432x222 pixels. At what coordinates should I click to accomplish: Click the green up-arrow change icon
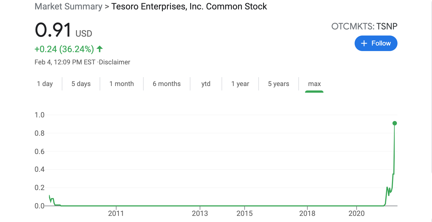[100, 49]
